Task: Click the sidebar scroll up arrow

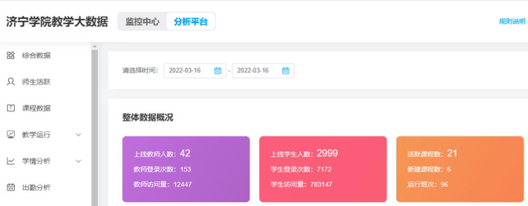Action: (94, 46)
